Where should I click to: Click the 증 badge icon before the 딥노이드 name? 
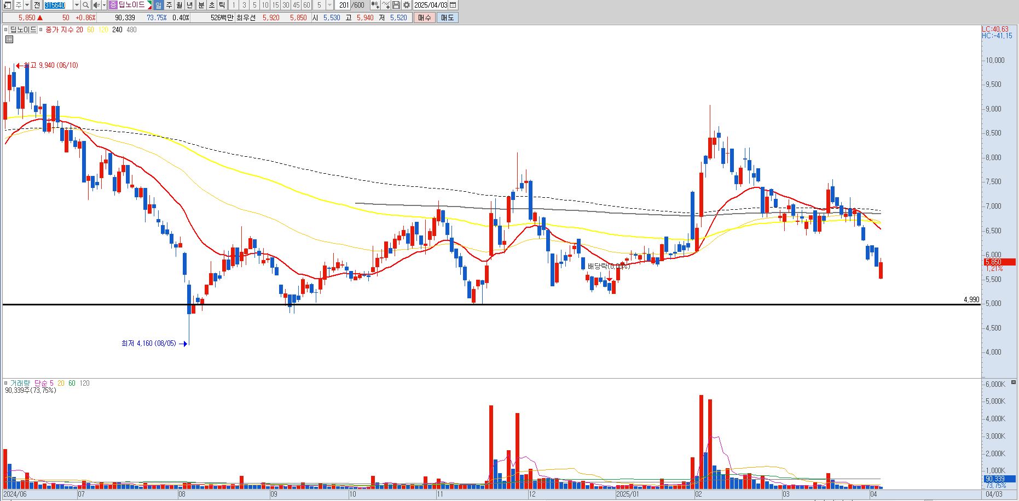tap(113, 5)
